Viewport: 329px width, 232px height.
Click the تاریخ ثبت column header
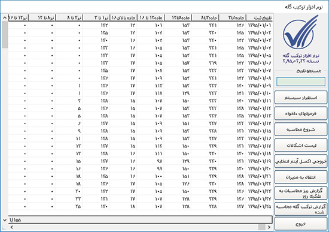[260, 18]
